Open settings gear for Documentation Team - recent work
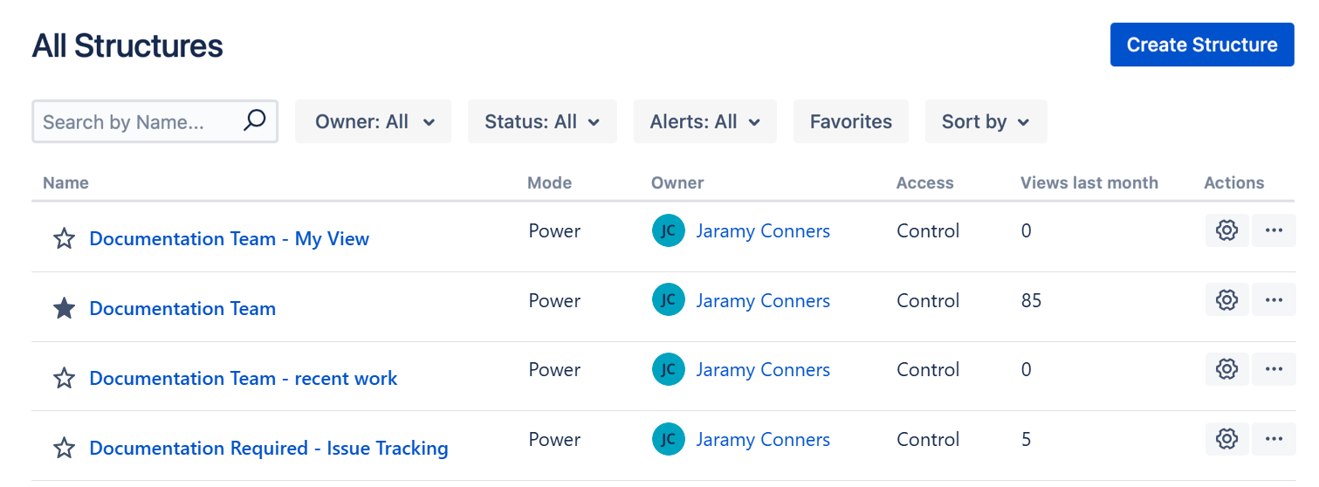 (1226, 369)
